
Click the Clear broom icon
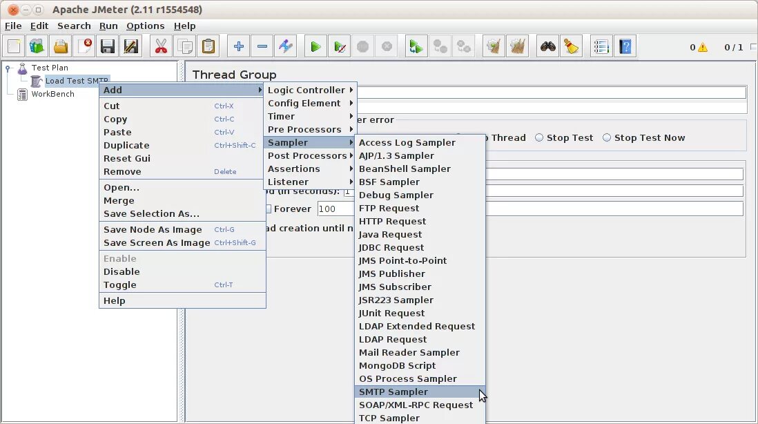[x=494, y=47]
